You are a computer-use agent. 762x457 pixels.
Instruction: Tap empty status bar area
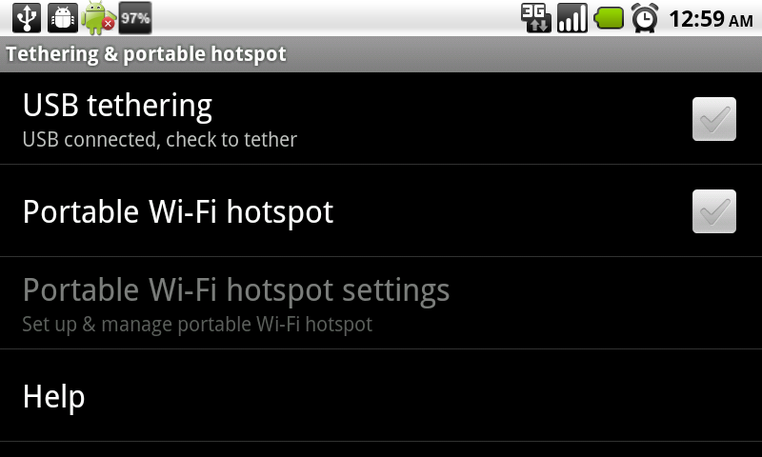[x=335, y=18]
